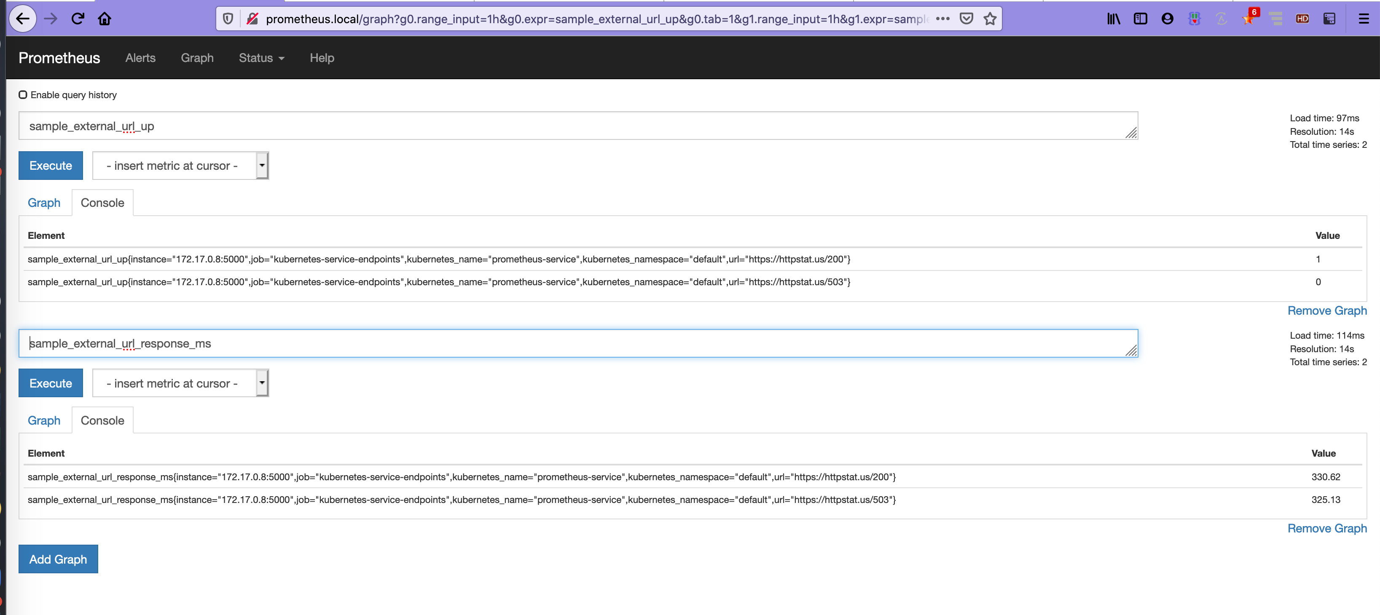This screenshot has height=615, width=1380.
Task: Bookmark the page with the star icon
Action: click(989, 18)
